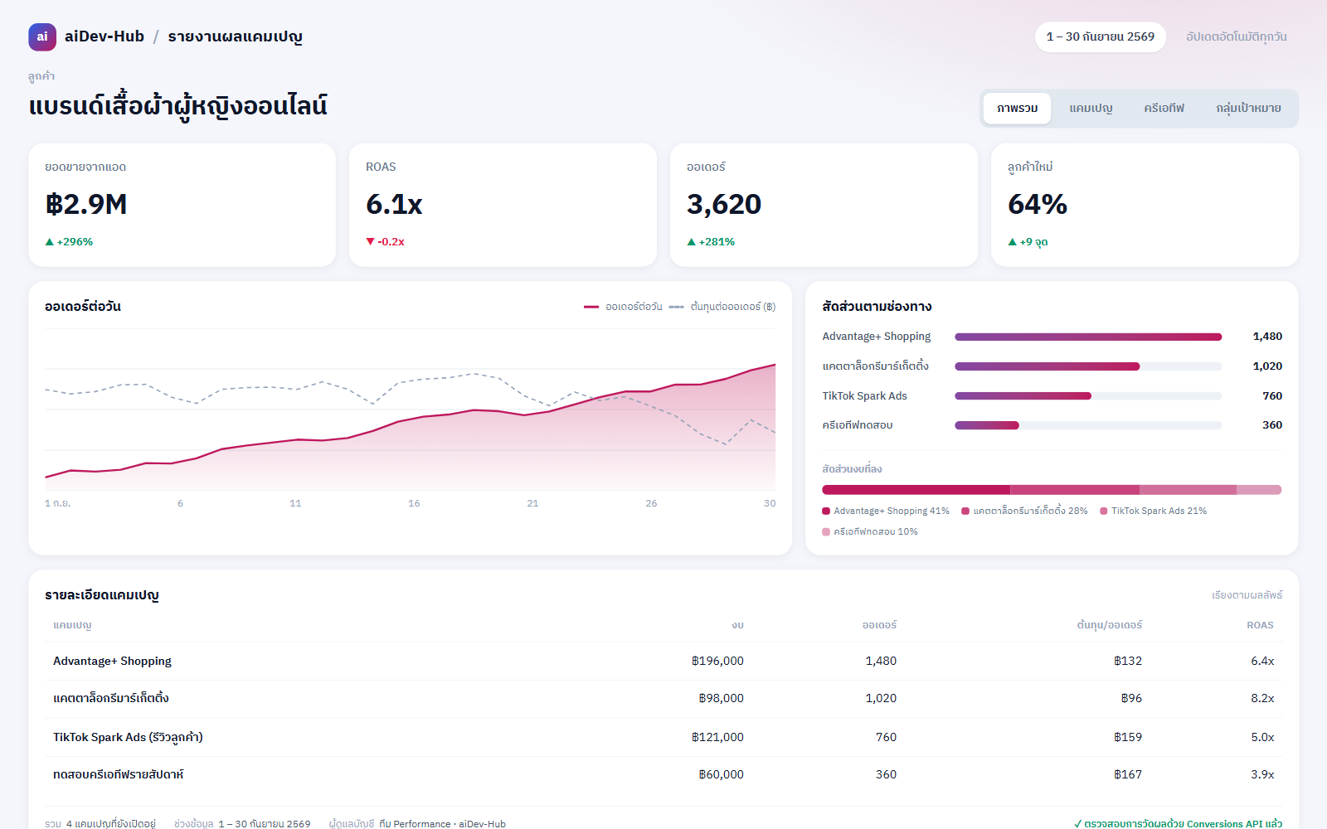Click the purple "ai" logo icon

[x=42, y=36]
